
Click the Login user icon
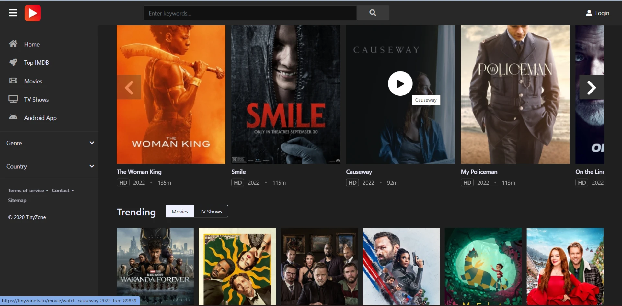pos(589,13)
